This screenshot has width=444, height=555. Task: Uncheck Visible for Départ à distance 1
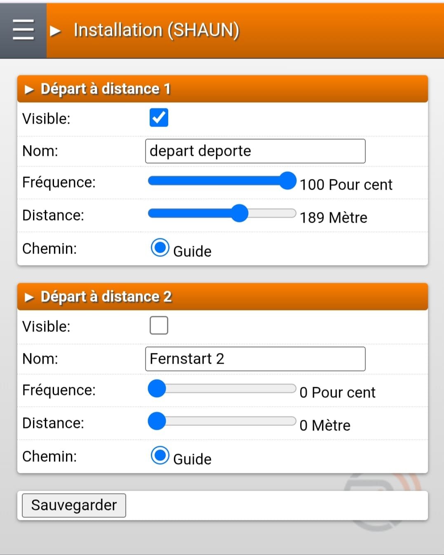coord(159,118)
